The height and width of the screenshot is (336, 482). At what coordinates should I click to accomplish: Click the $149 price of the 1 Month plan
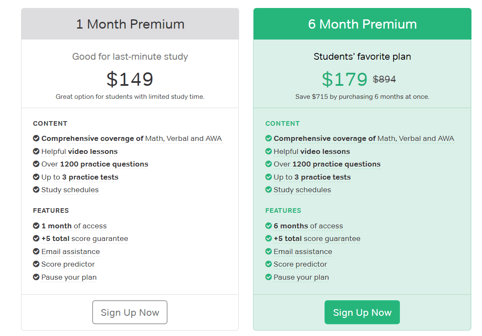pyautogui.click(x=130, y=79)
